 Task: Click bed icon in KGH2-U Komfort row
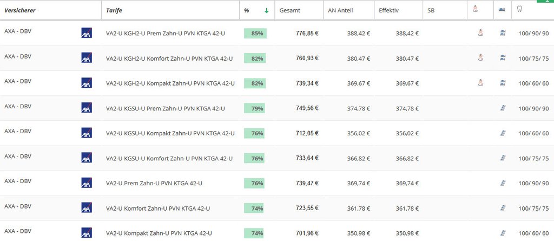[502, 58]
